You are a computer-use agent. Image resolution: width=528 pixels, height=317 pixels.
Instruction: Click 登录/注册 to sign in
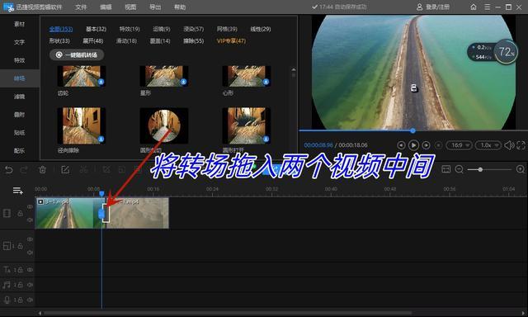[x=433, y=7]
